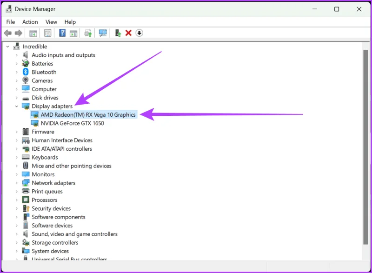Select AMD Radeon(TM) RX Vega 10 Graphics
Image resolution: width=372 pixels, height=273 pixels.
click(88, 114)
